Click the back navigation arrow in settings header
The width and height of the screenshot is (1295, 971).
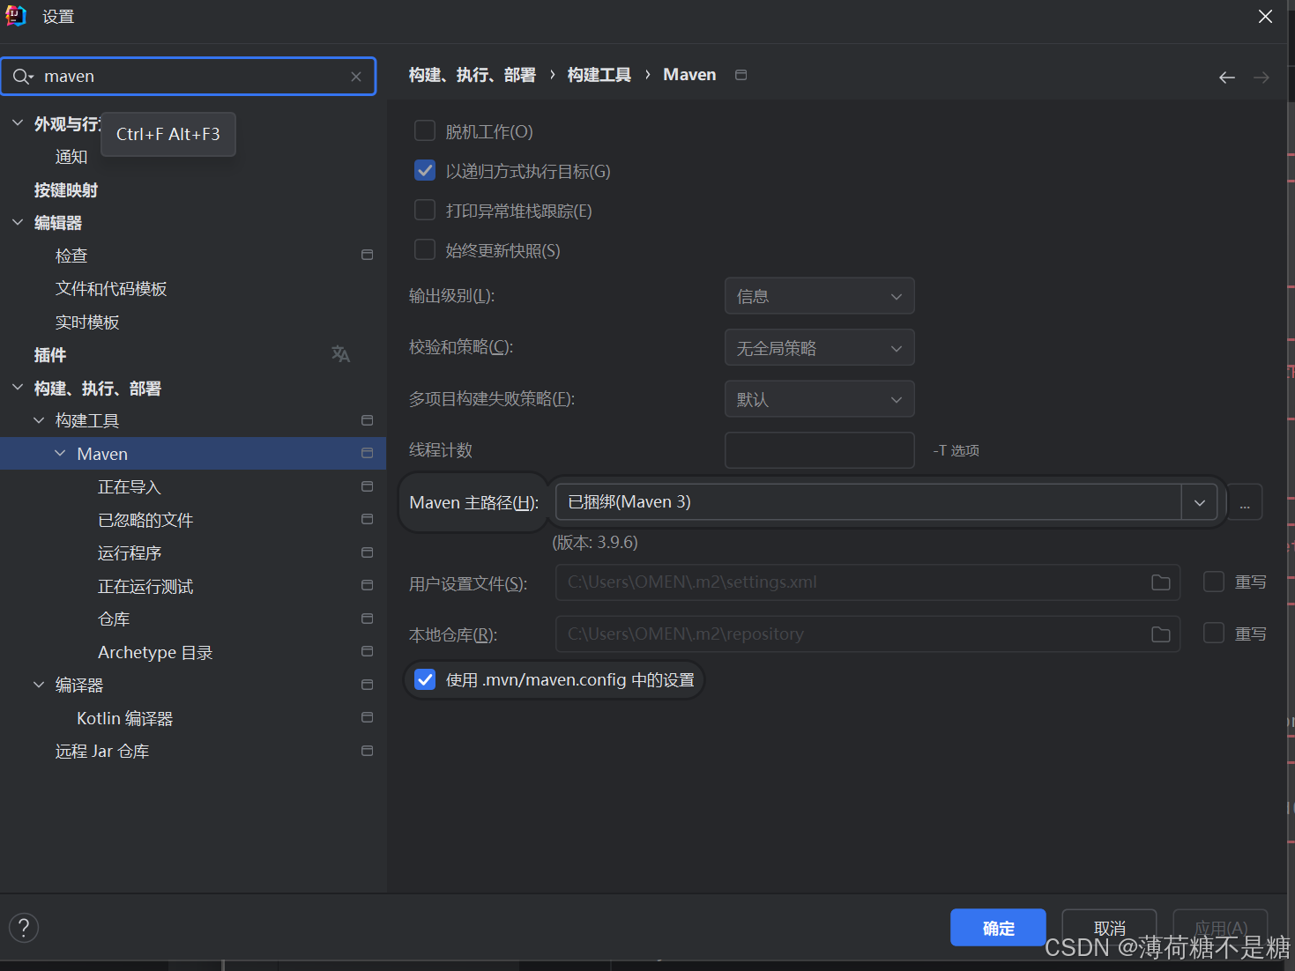click(1226, 77)
